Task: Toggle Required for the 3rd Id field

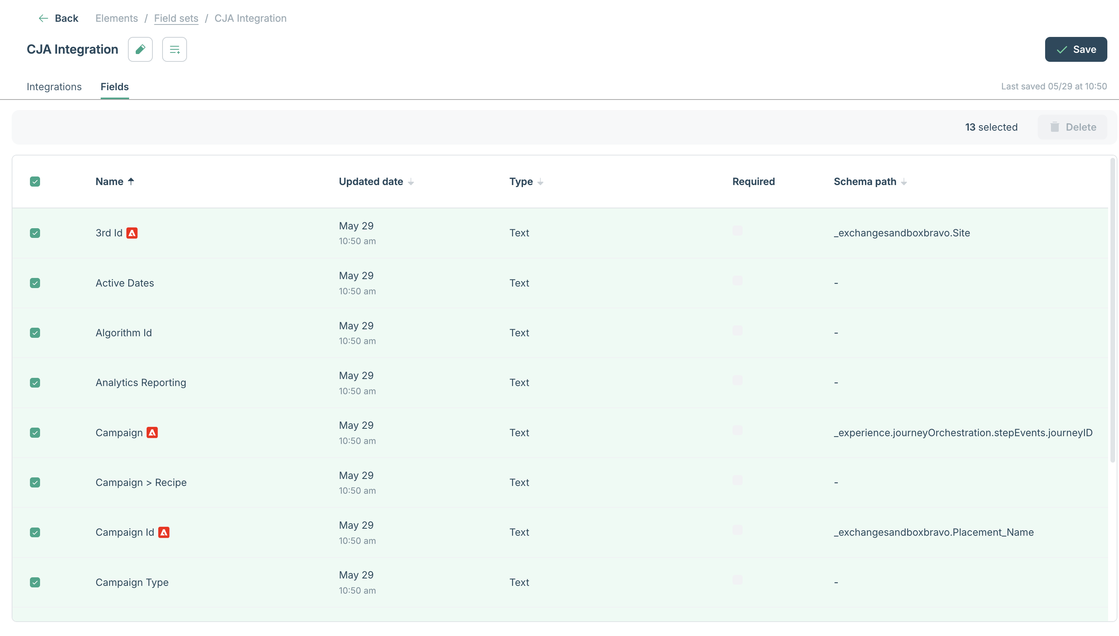Action: (737, 230)
